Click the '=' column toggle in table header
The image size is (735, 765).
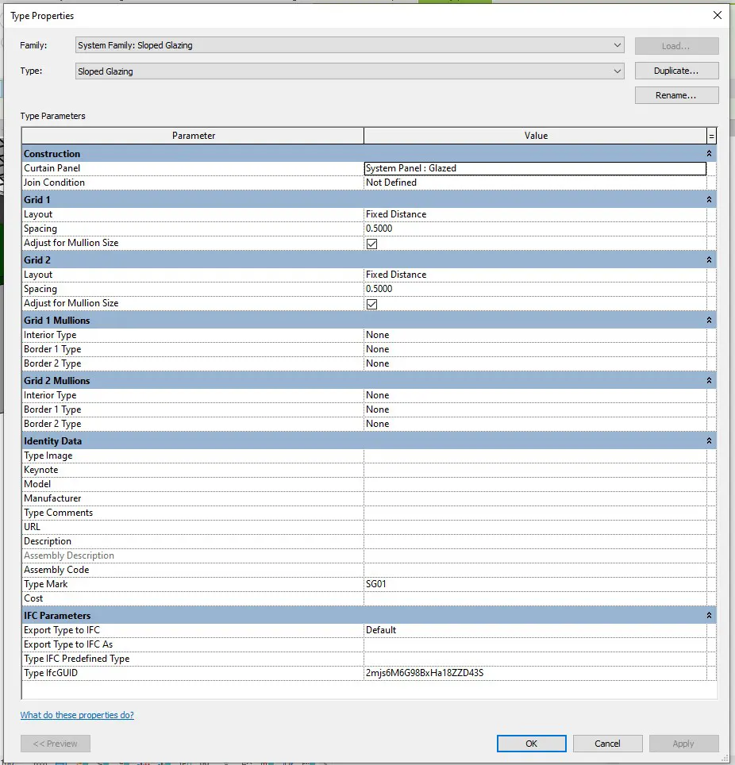coord(711,136)
